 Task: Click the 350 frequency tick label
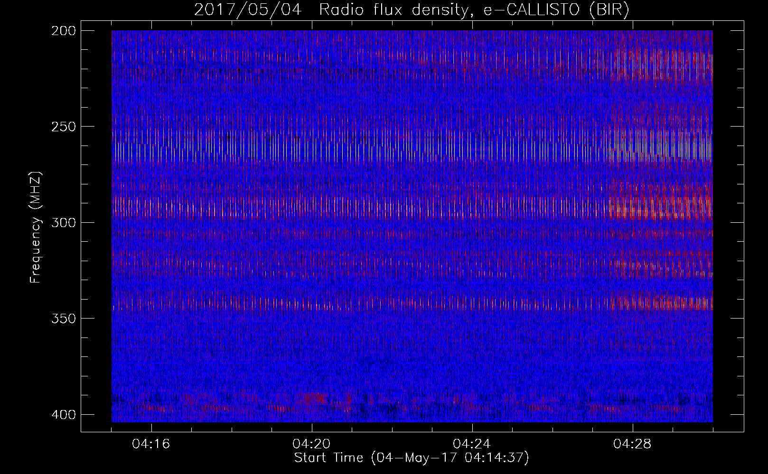(63, 319)
